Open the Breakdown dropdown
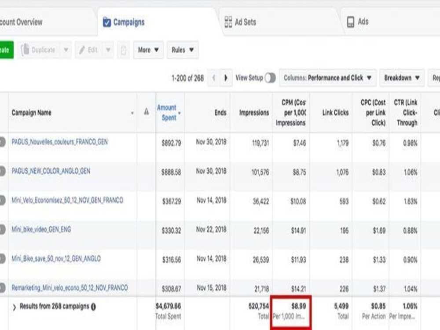This screenshot has height=330, width=440. (x=402, y=78)
